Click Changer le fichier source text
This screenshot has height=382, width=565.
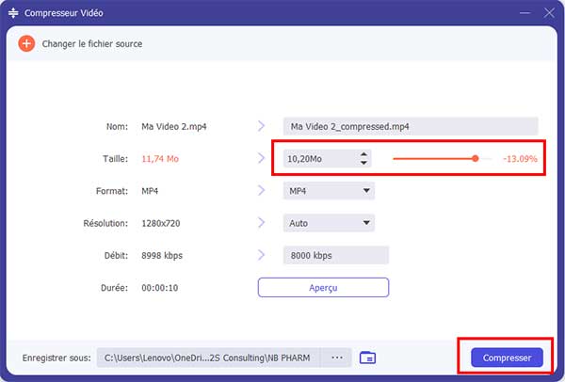tap(92, 44)
